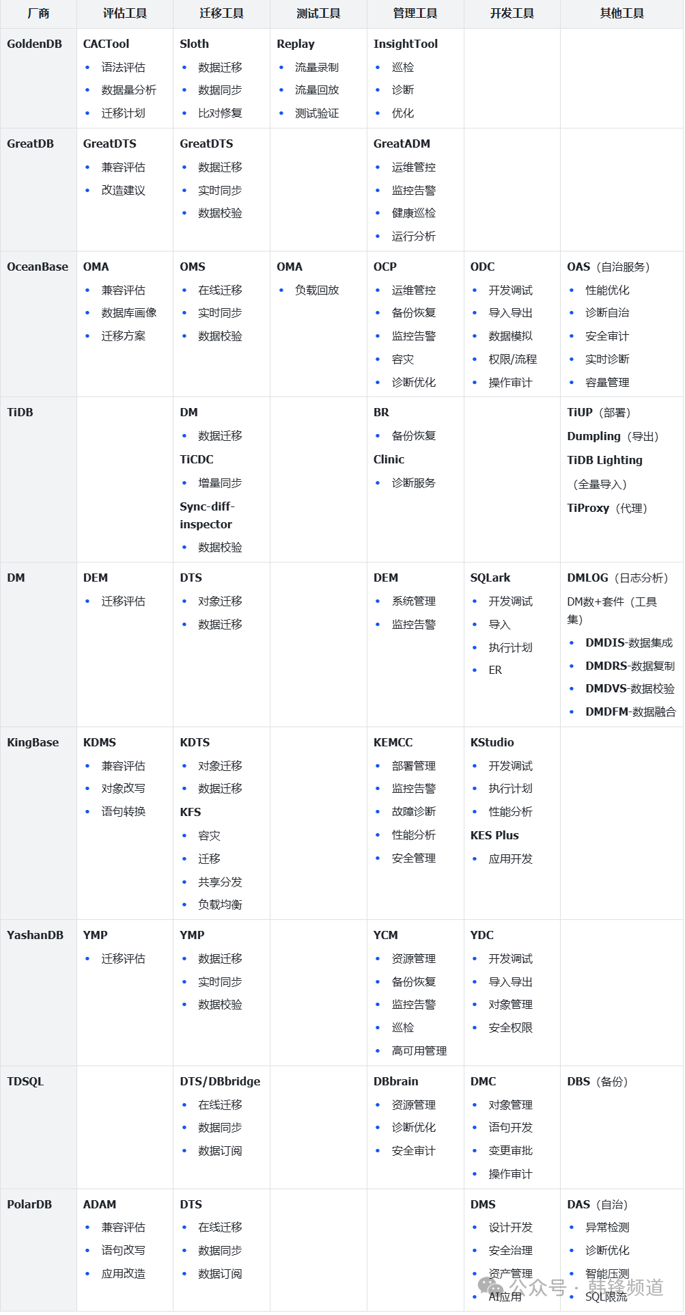Click the 其他工具 column header

point(621,14)
